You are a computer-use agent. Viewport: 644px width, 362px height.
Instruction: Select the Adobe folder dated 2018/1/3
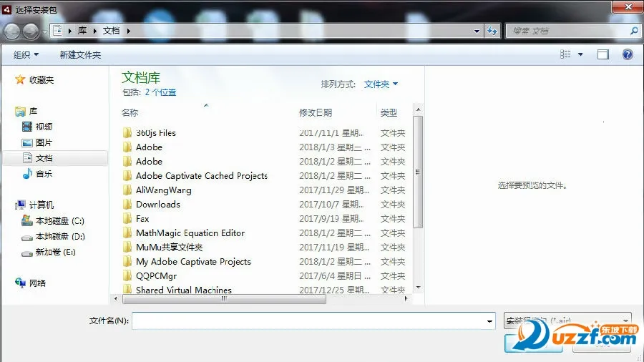pyautogui.click(x=149, y=147)
